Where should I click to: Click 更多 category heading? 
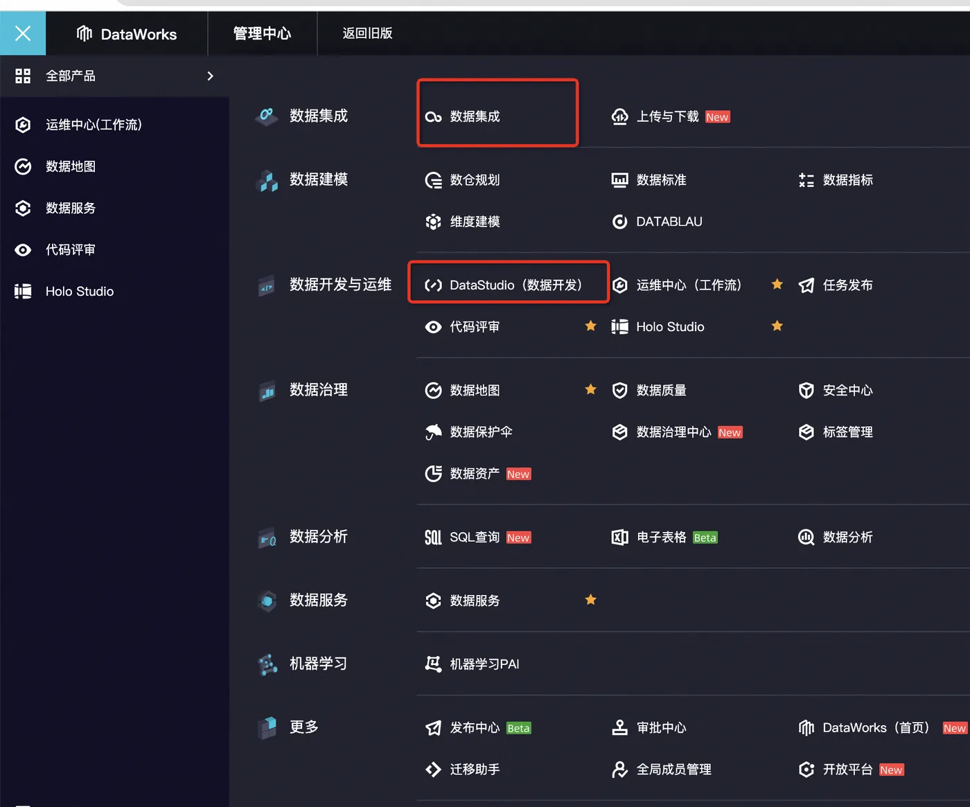coord(304,727)
